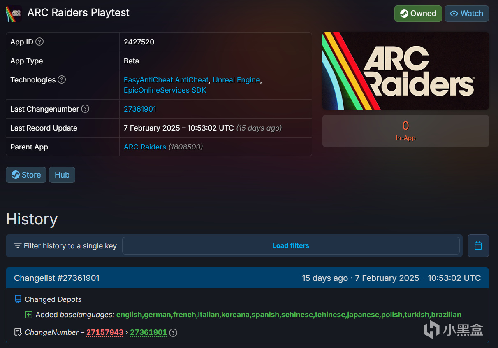The height and width of the screenshot is (348, 498).
Task: Click the App ID value 2427520
Action: pos(139,42)
